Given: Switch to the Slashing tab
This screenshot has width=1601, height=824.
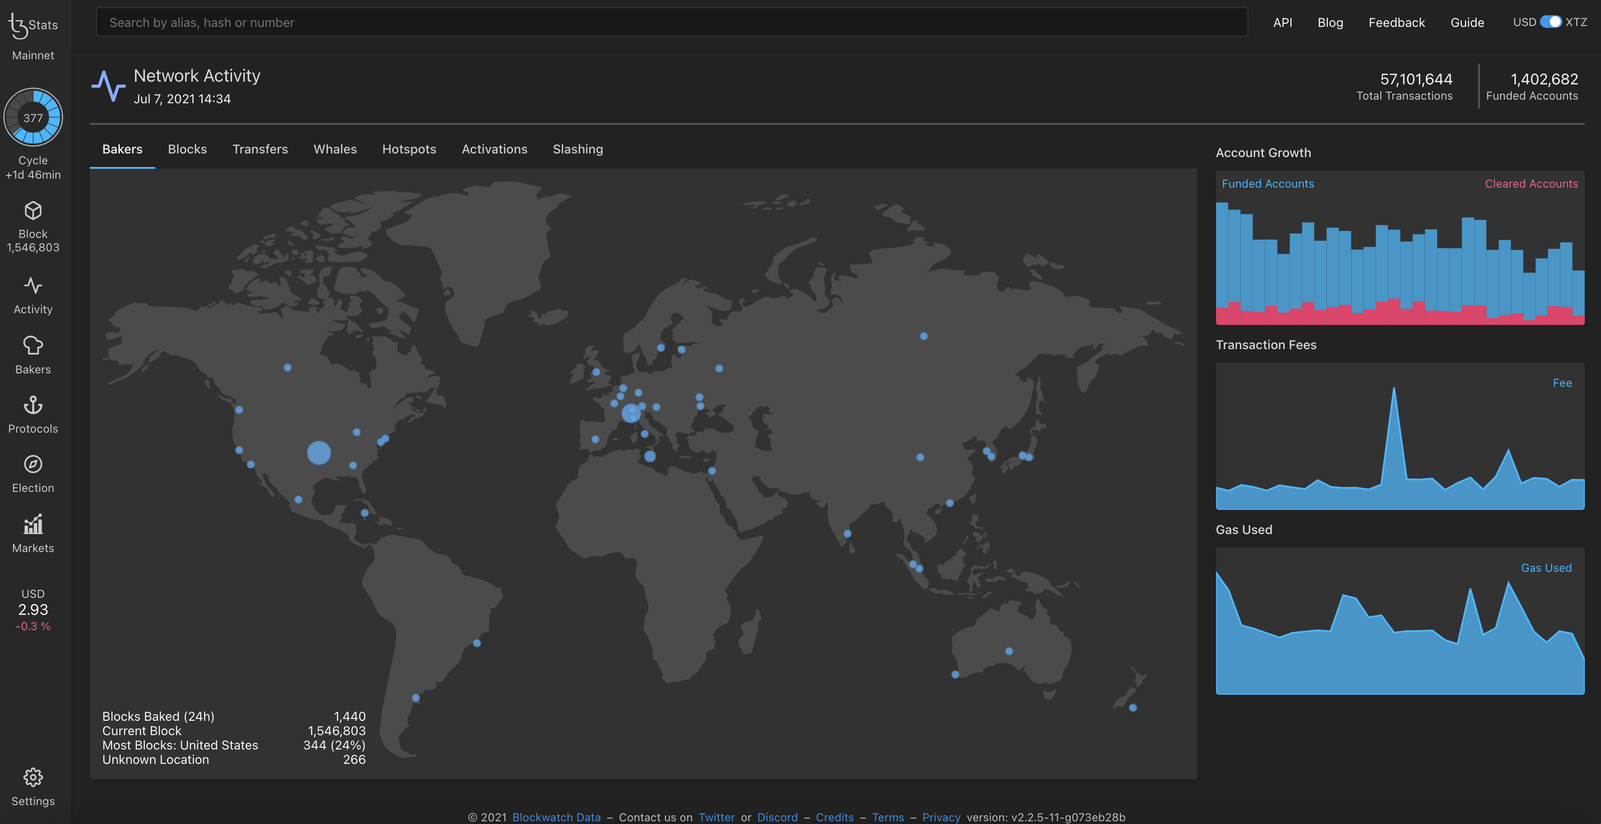Looking at the screenshot, I should [x=577, y=149].
